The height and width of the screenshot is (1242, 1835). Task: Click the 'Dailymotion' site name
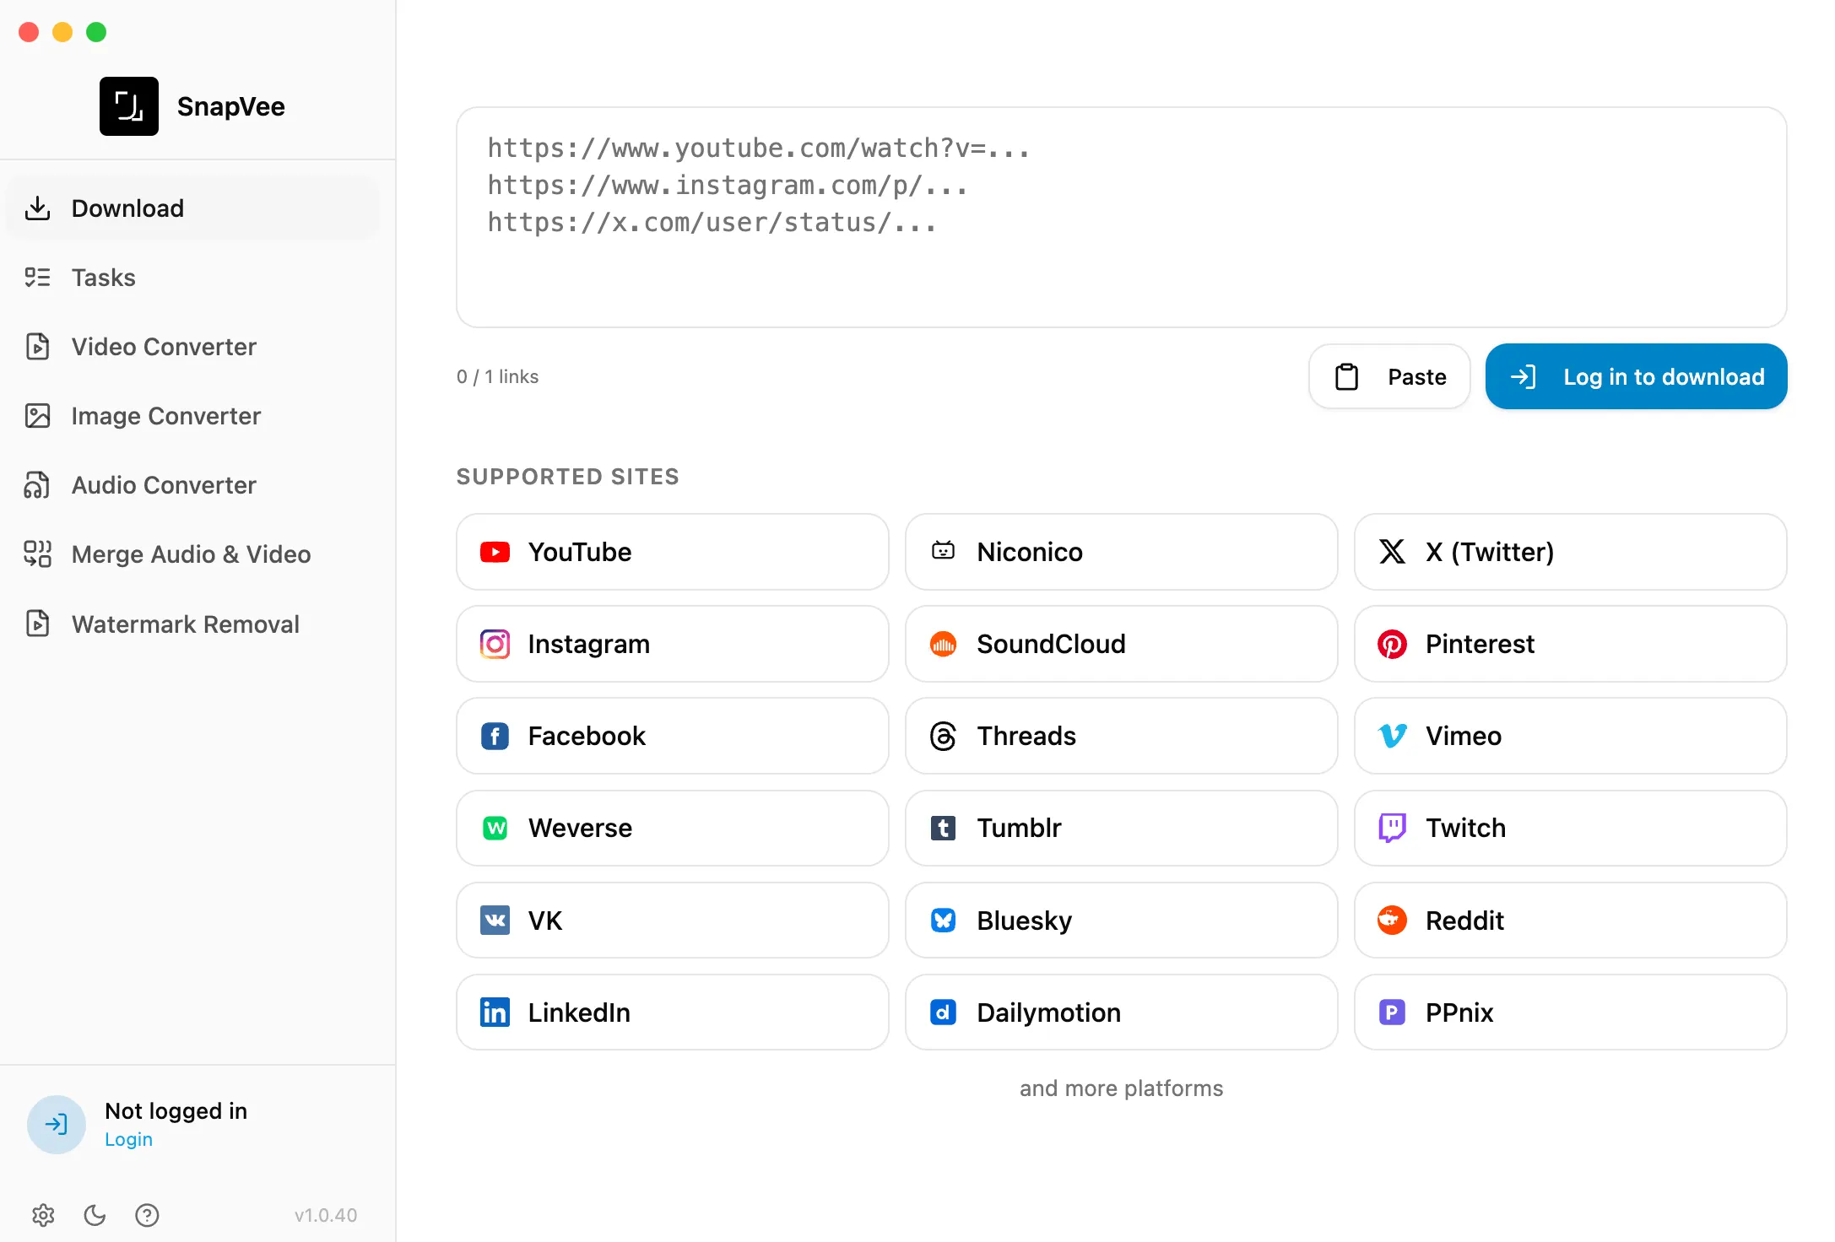tap(1049, 1012)
